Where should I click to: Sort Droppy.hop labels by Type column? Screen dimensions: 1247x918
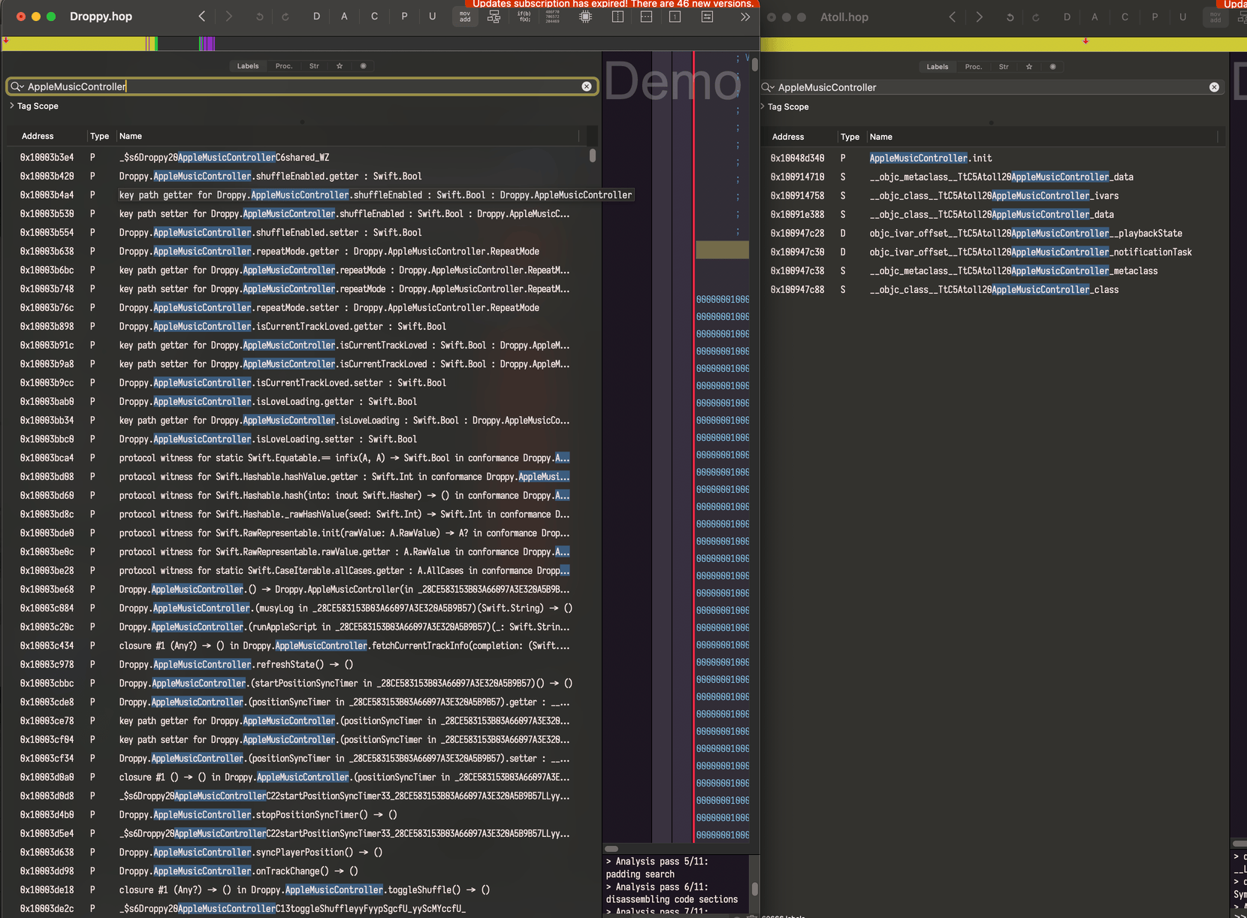click(x=99, y=136)
